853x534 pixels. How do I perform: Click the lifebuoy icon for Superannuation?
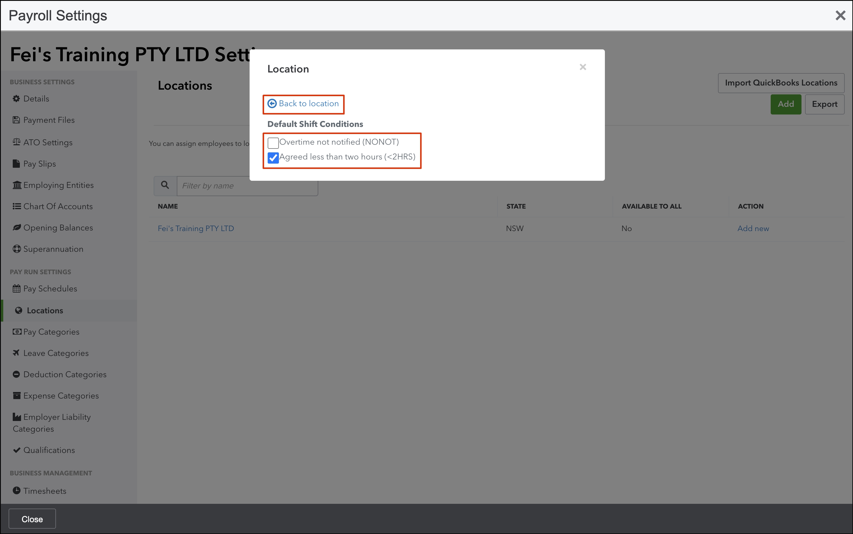16,249
